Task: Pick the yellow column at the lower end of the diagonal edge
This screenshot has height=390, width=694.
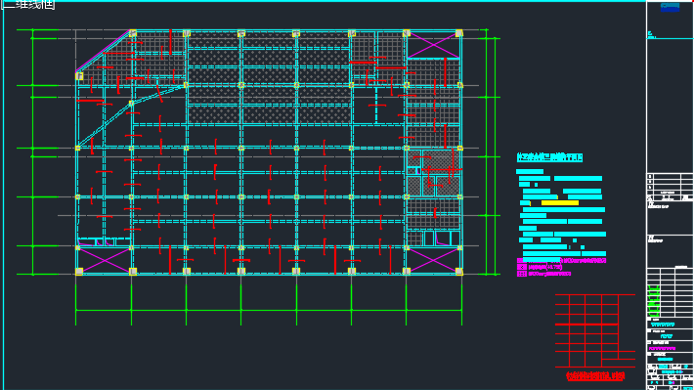Action: tap(79, 76)
